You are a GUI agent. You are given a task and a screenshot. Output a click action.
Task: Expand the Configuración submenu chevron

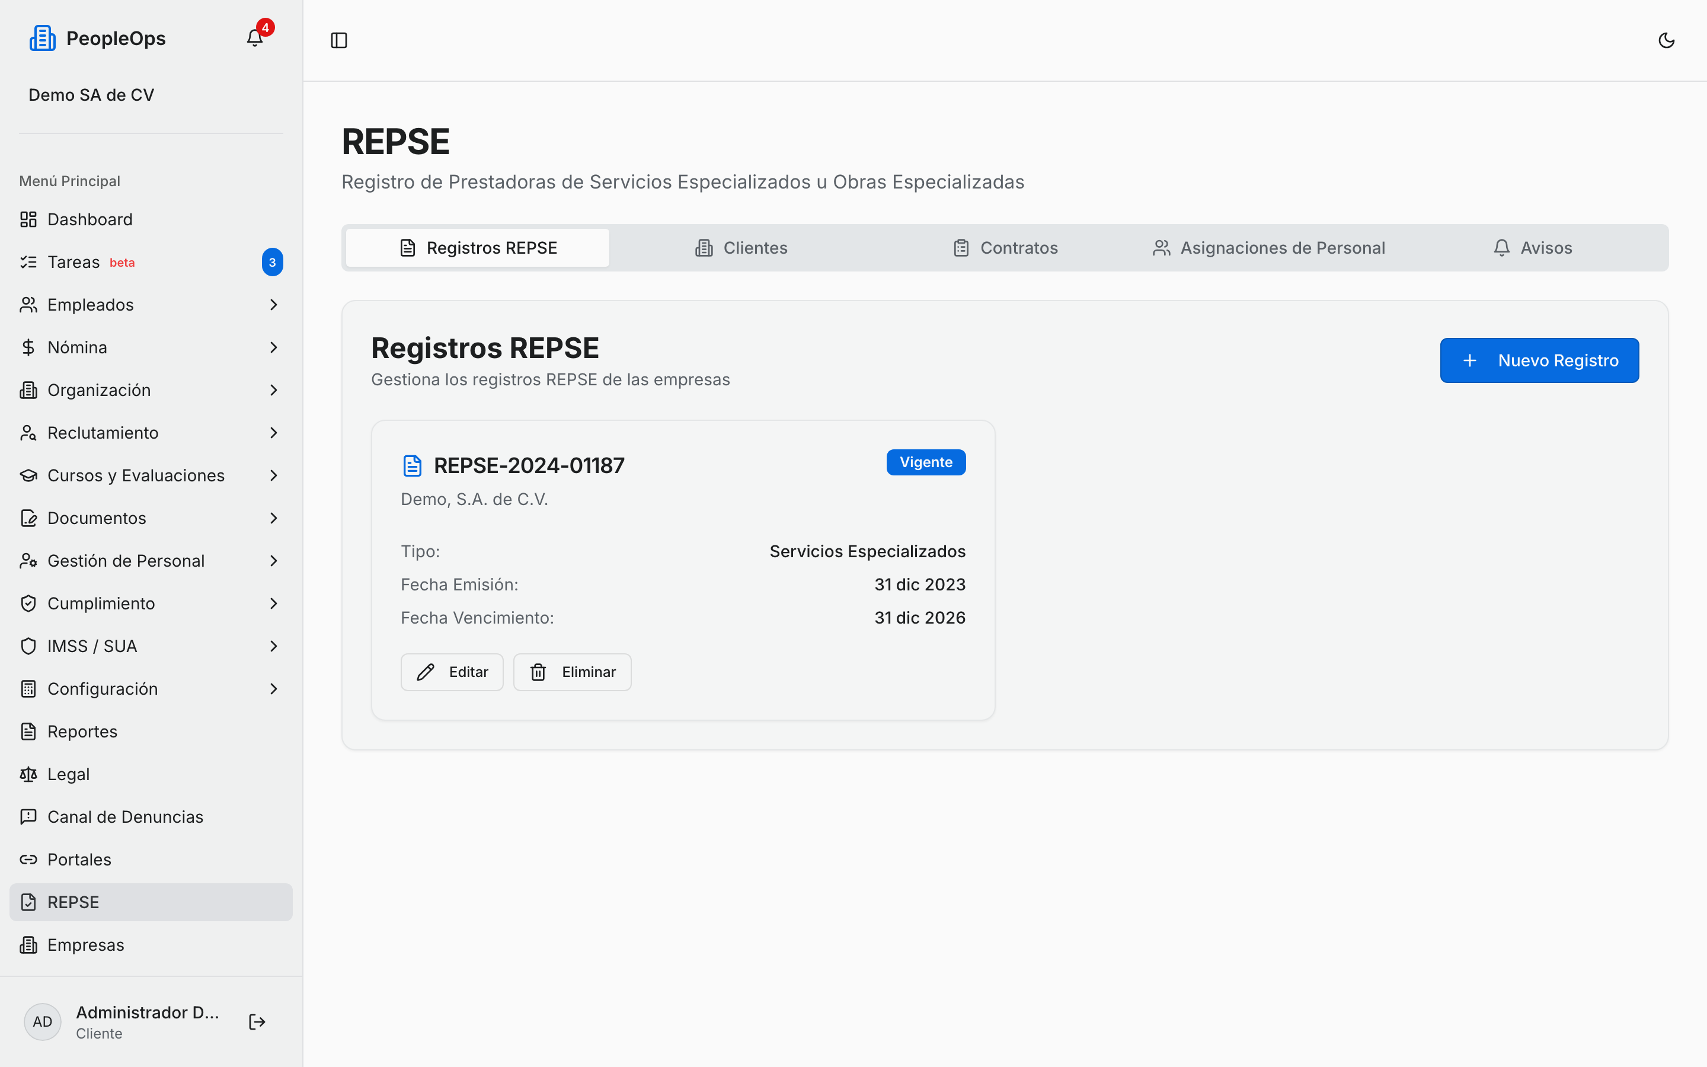click(274, 689)
